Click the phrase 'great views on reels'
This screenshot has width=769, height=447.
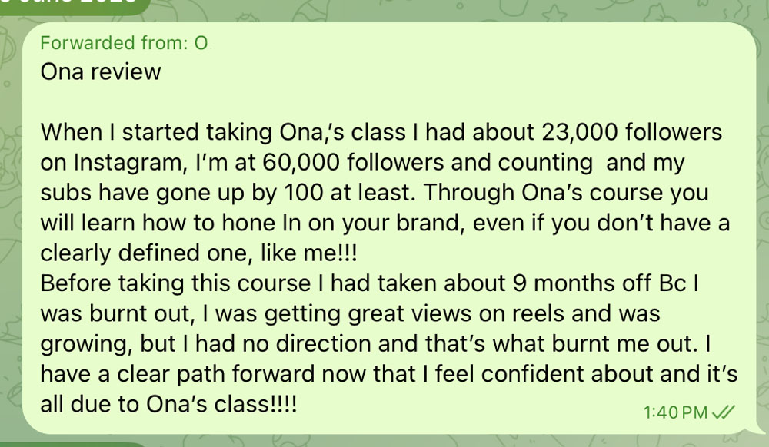(x=455, y=314)
